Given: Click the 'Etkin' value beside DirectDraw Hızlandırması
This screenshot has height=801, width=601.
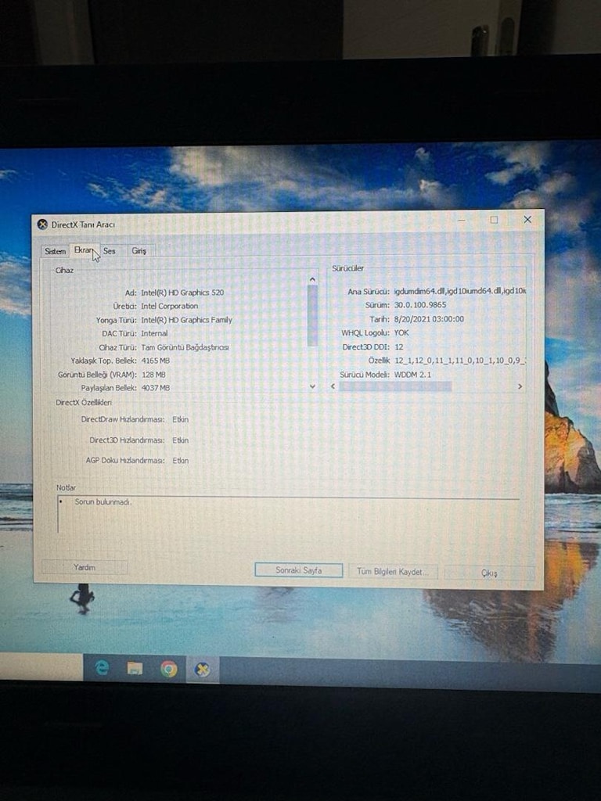Looking at the screenshot, I should (x=181, y=419).
